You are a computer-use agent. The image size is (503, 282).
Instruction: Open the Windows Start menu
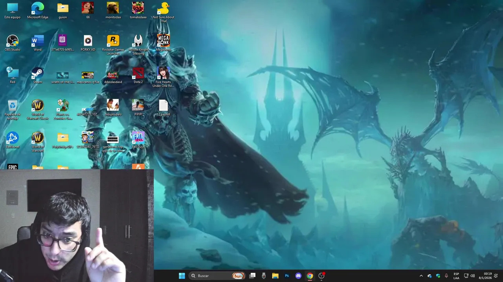tap(182, 276)
